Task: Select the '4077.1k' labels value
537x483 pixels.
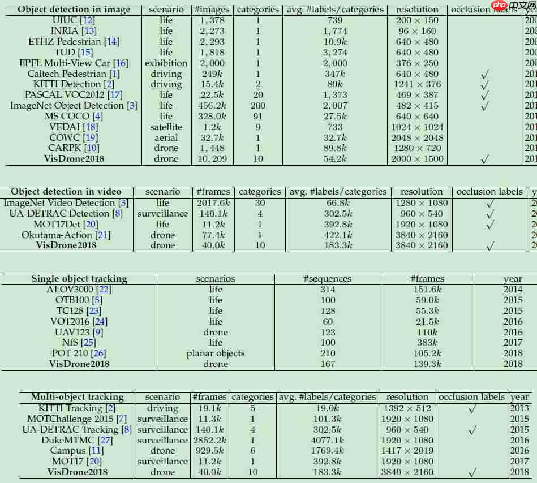Action: tap(328, 440)
